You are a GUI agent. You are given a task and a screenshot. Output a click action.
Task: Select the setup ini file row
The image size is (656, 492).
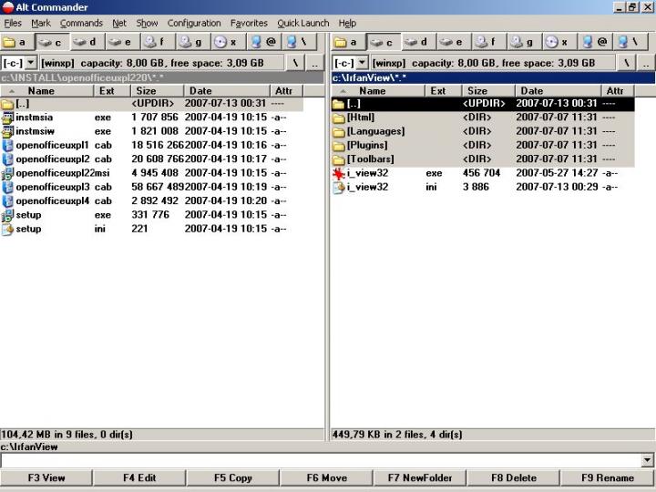pos(151,229)
